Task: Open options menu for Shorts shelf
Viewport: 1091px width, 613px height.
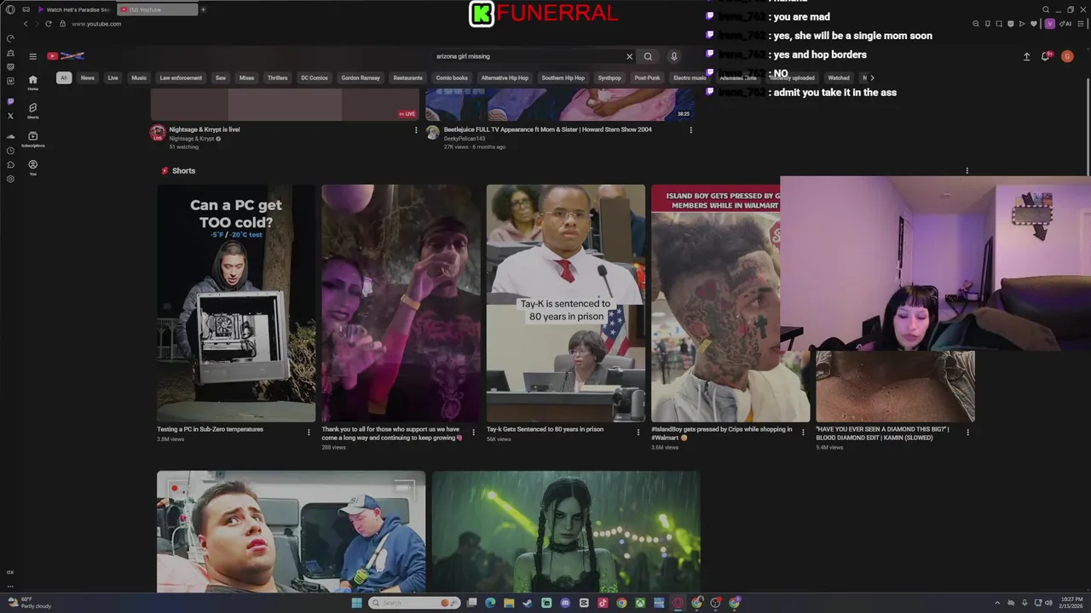Action: pos(967,171)
